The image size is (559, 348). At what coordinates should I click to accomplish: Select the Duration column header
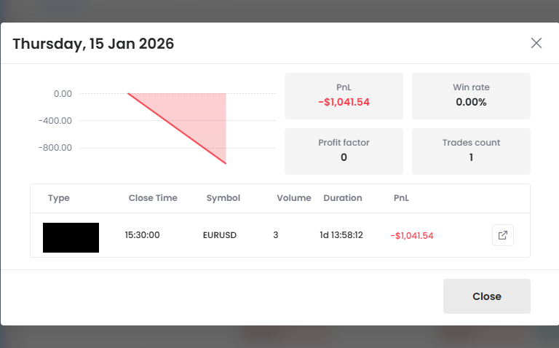[x=343, y=198]
